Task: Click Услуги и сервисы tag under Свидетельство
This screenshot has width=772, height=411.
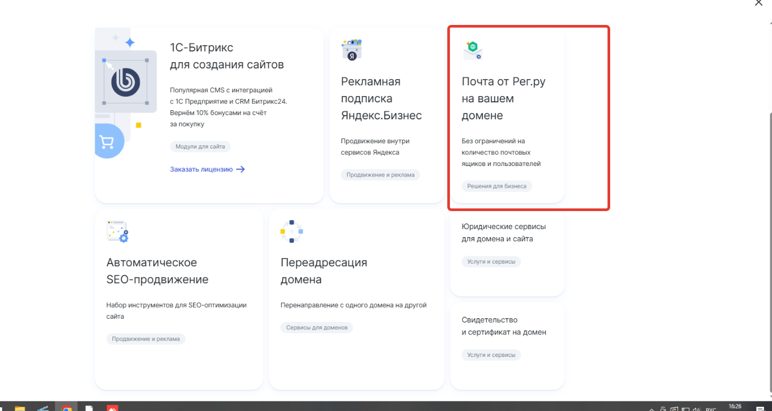Action: coord(491,355)
